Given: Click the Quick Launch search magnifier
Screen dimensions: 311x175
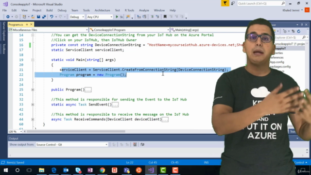Looking at the screenshot, I should (x=283, y=3).
